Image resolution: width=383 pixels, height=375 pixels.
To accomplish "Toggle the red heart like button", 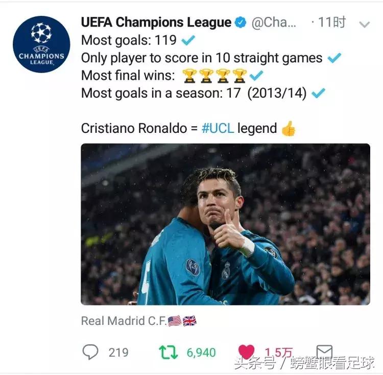I will pyautogui.click(x=246, y=352).
